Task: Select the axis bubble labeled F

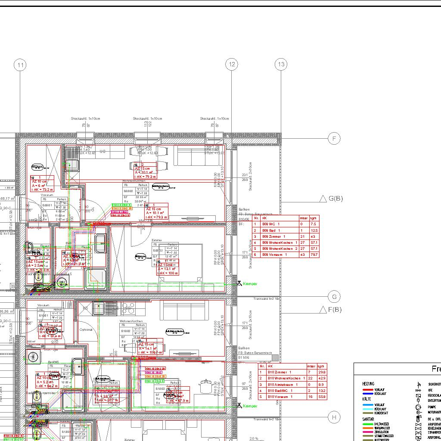Action: click(334, 138)
